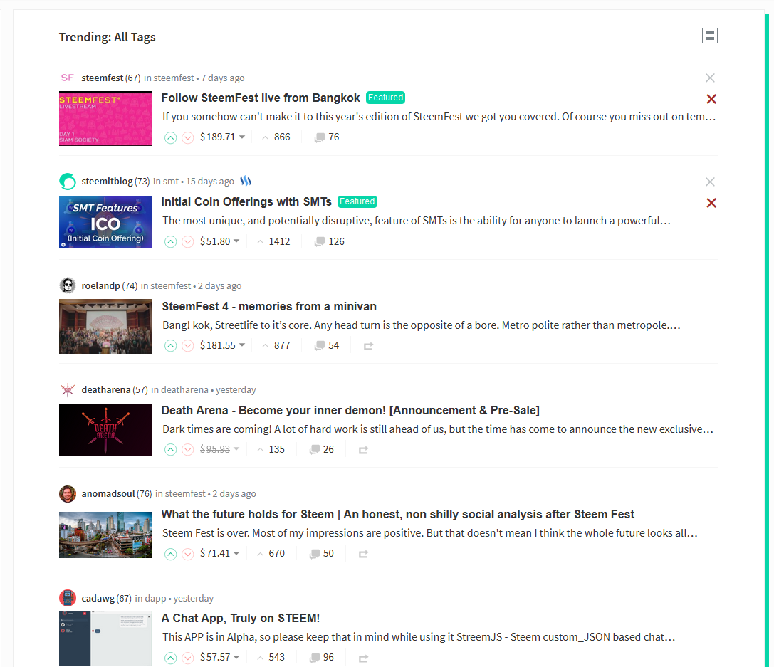Expand the $71.41 payout details
Viewport: 774px width, 667px height.
219,554
